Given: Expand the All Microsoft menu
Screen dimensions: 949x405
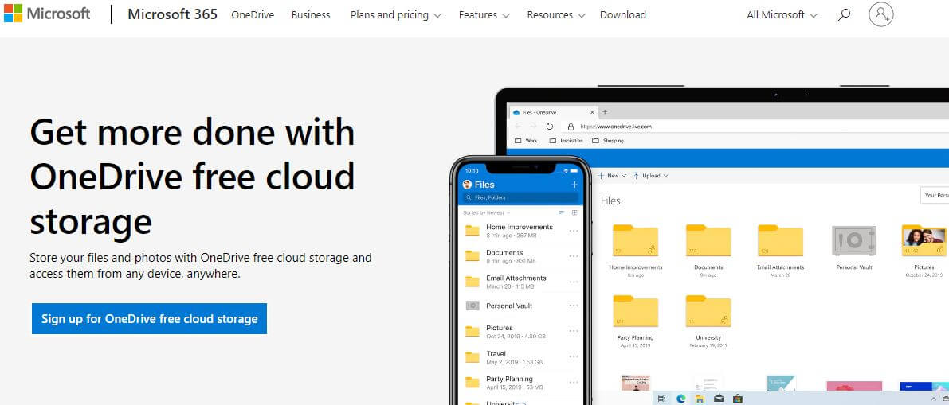Looking at the screenshot, I should (x=782, y=14).
